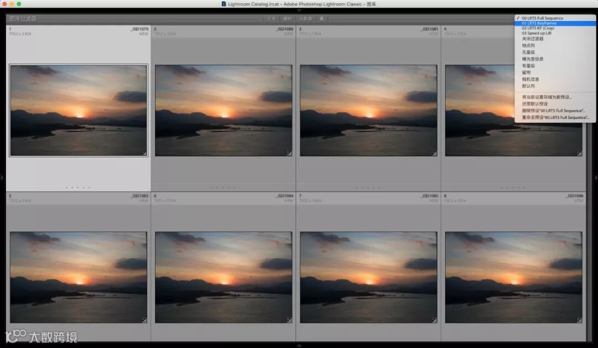This screenshot has height=348, width=598.
Task: Choose the 00 LRTS Full Sequence preset
Action: (x=555, y=18)
